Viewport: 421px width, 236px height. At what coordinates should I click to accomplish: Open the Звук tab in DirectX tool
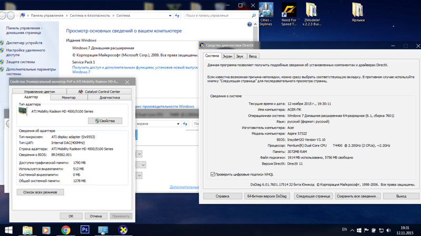tap(240, 56)
